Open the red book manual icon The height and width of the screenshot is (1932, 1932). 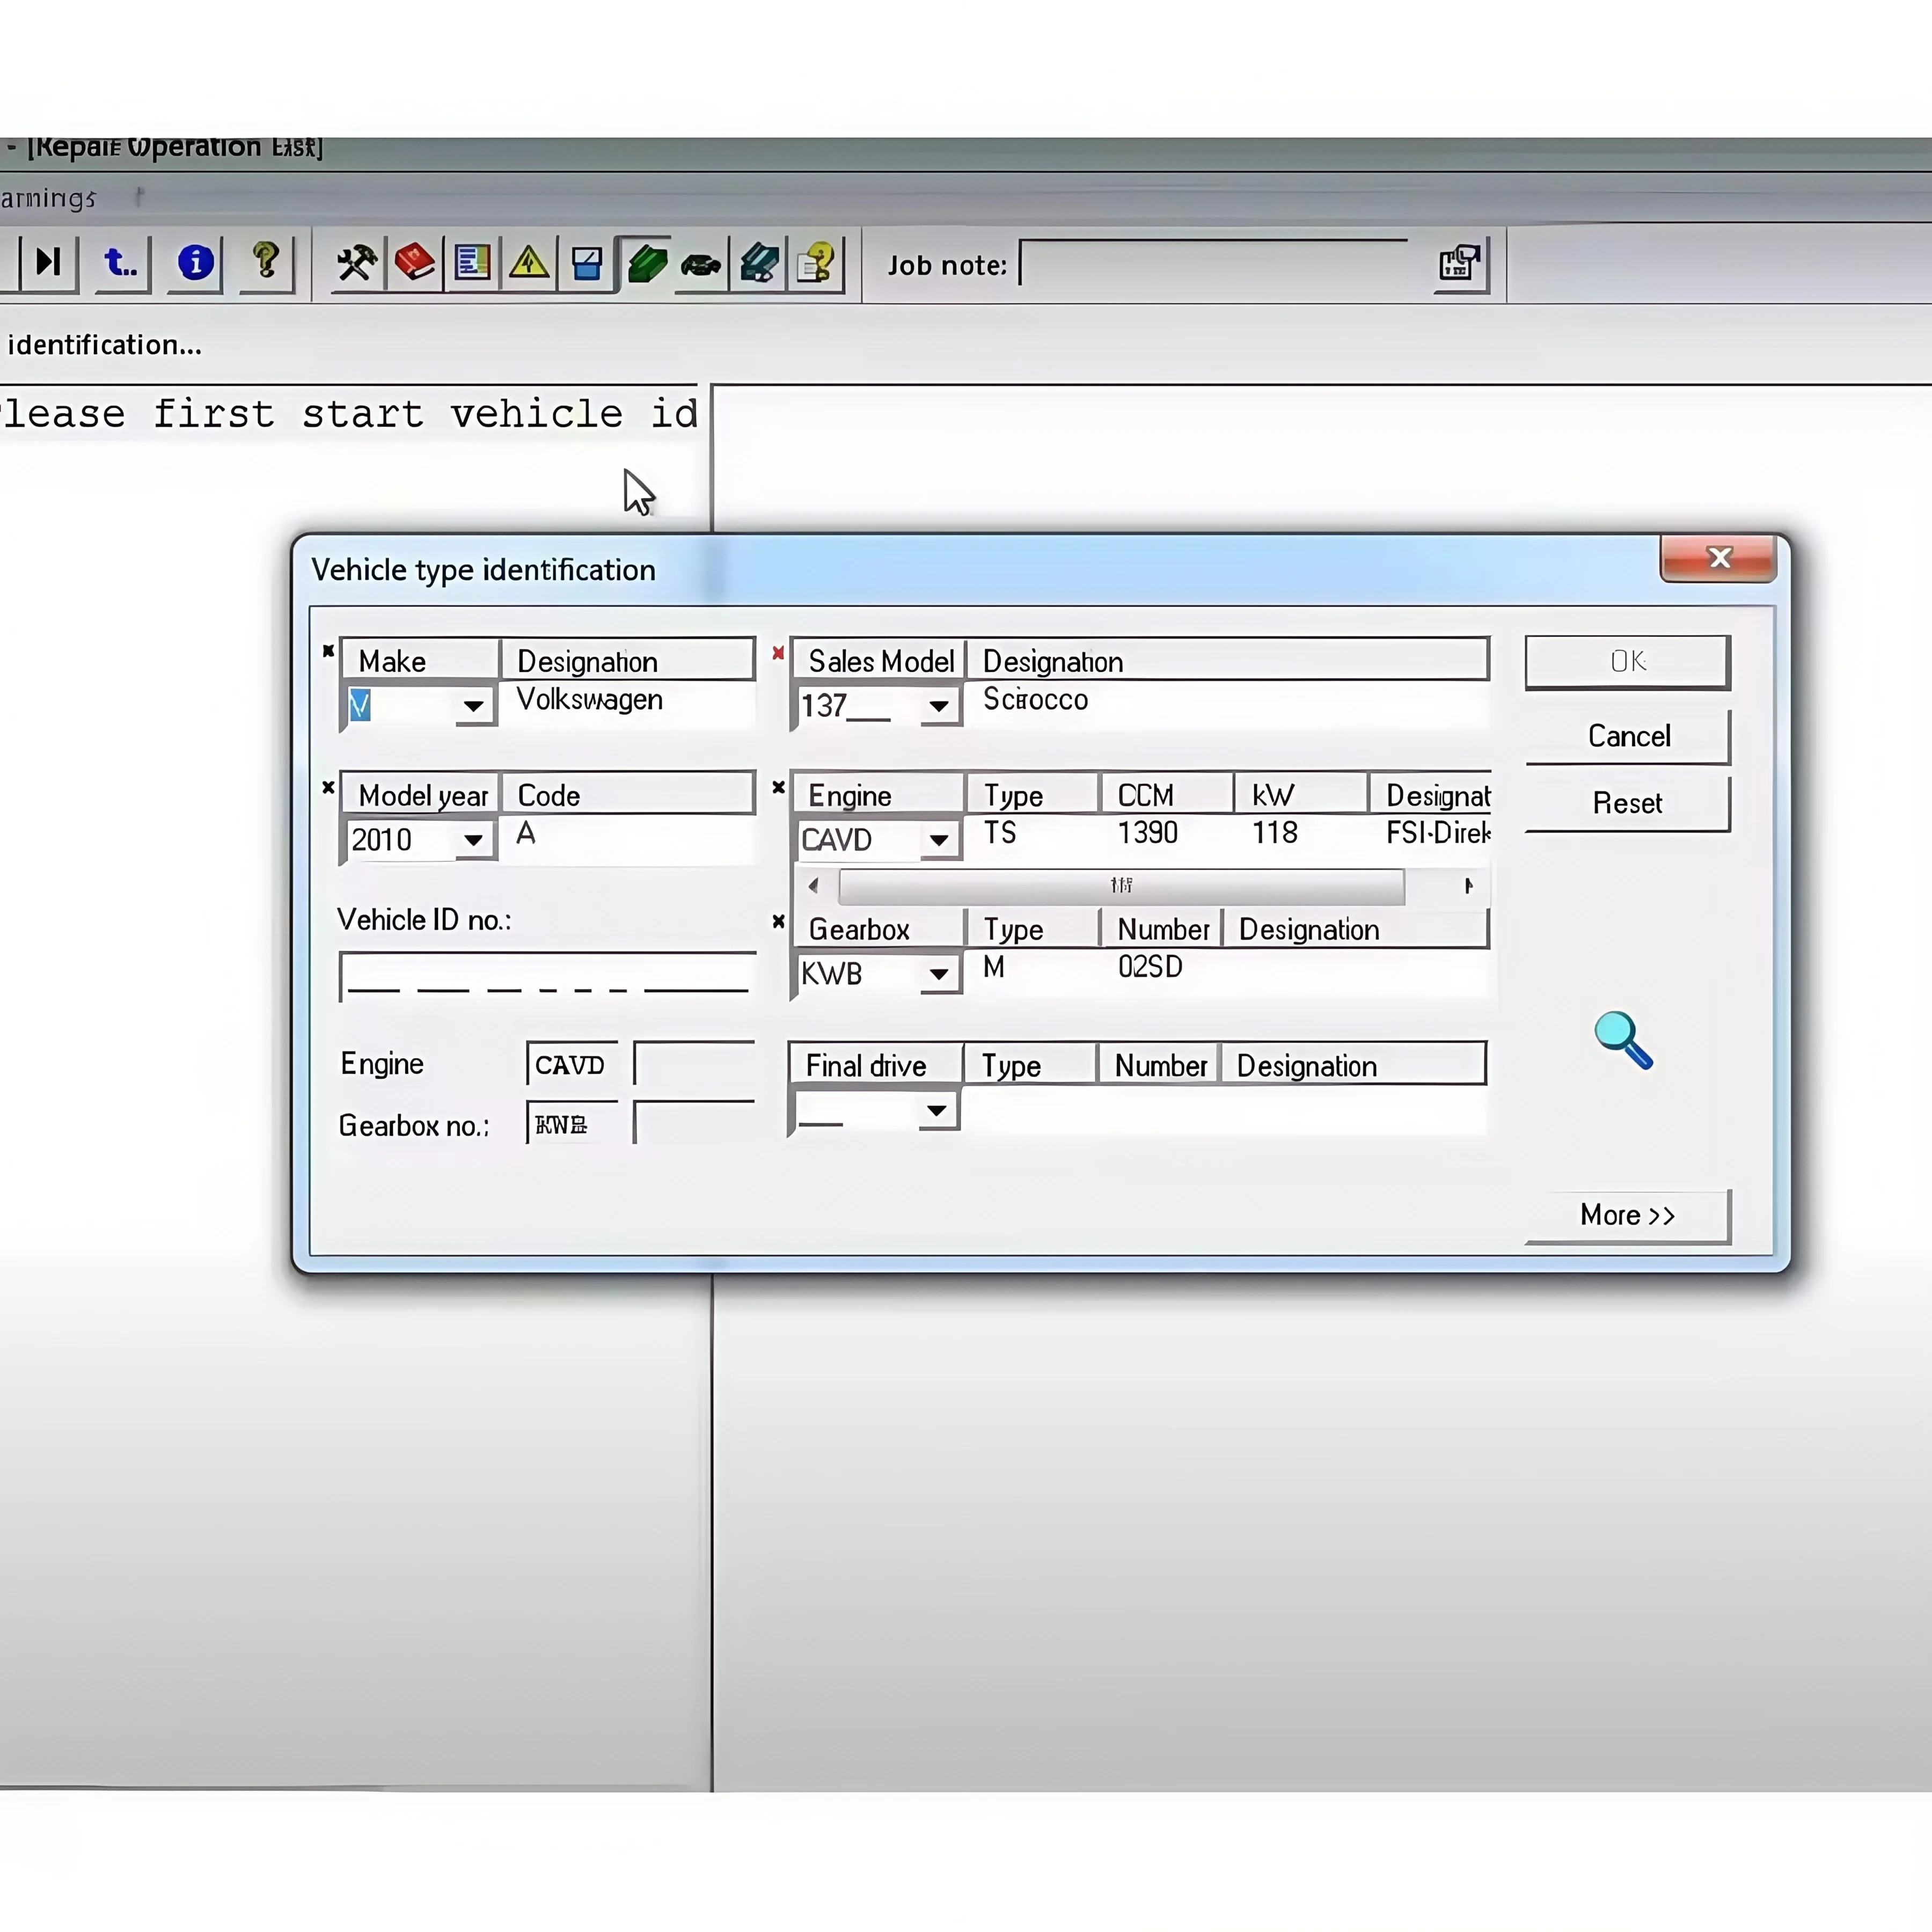413,264
